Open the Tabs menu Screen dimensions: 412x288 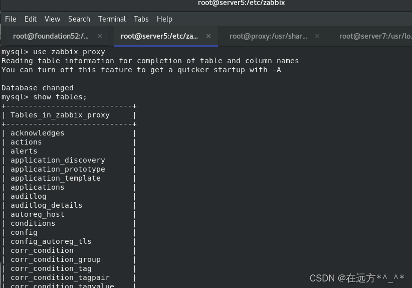141,19
